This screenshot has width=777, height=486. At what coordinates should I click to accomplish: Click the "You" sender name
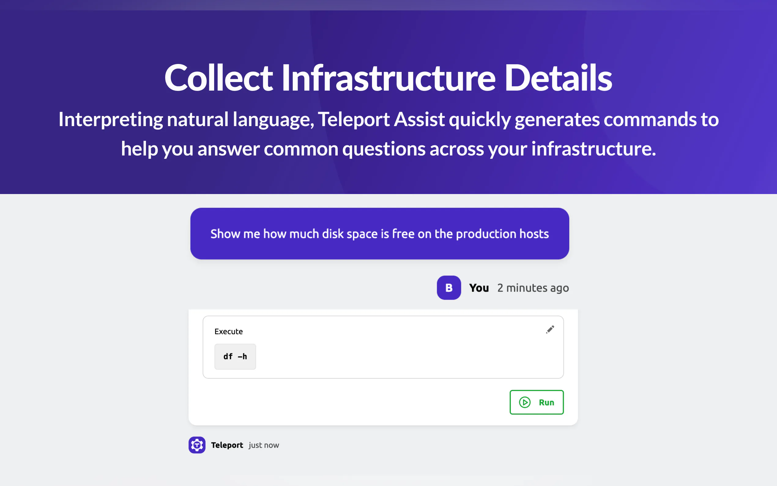479,288
